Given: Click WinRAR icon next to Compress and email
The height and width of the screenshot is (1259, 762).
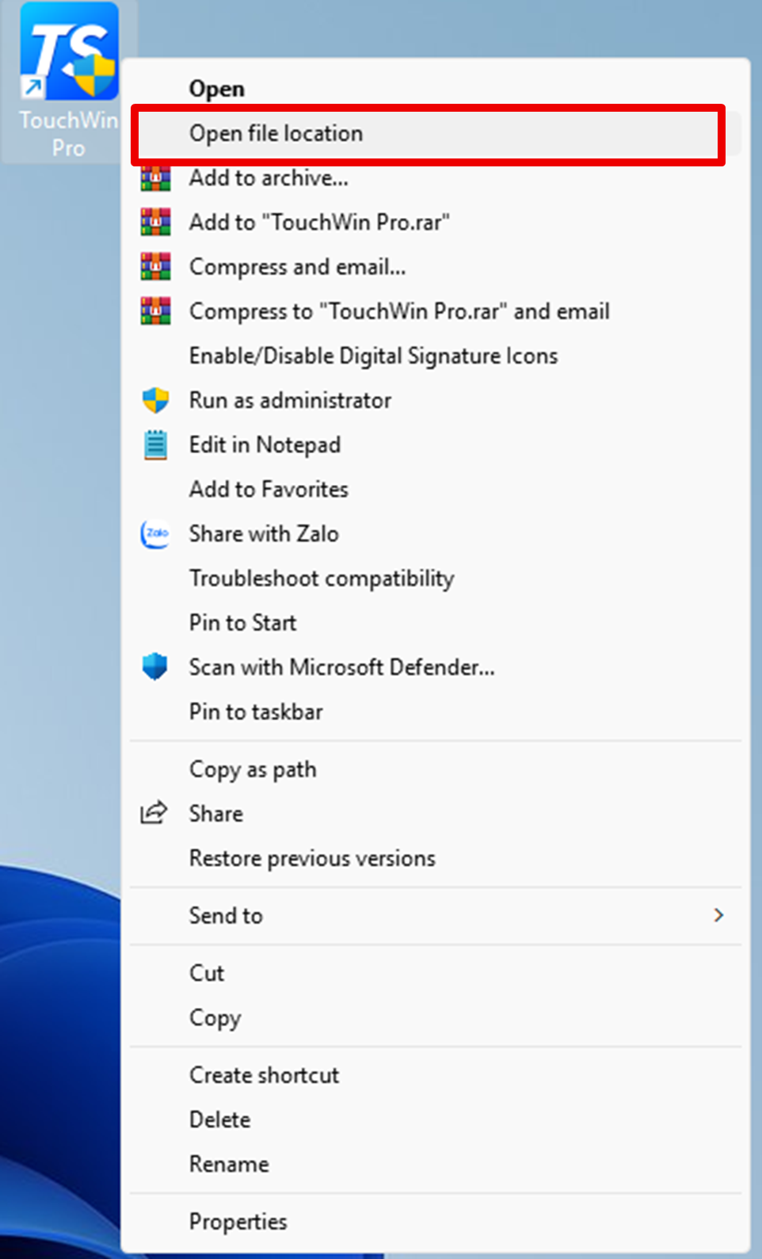Looking at the screenshot, I should pos(155,267).
